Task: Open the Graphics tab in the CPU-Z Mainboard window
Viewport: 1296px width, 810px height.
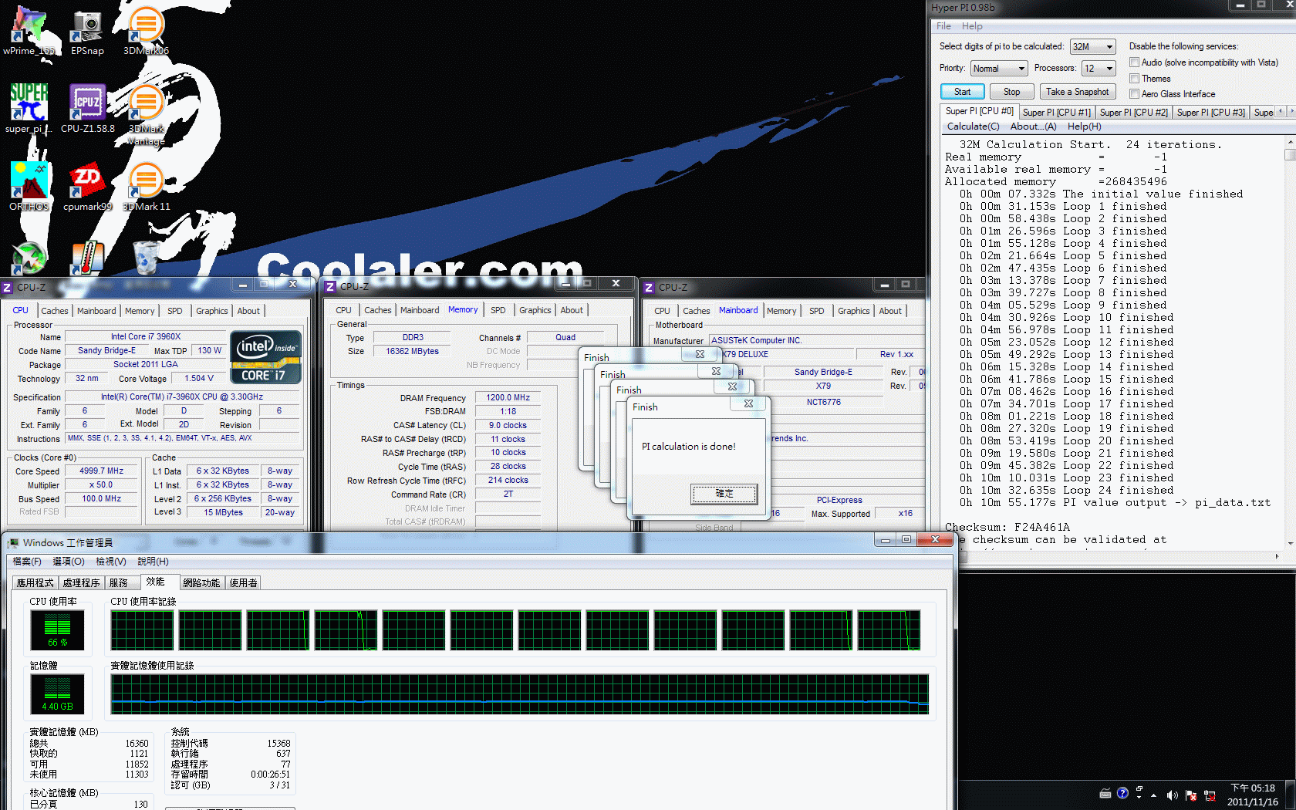Action: coord(853,311)
